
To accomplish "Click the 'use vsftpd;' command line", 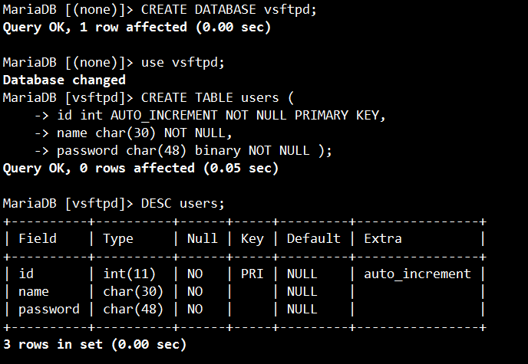I will tap(183, 62).
